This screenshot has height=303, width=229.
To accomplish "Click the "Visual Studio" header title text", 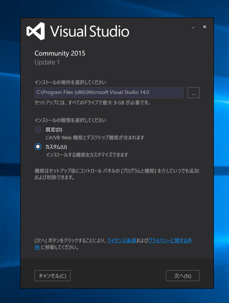I will tap(90, 31).
